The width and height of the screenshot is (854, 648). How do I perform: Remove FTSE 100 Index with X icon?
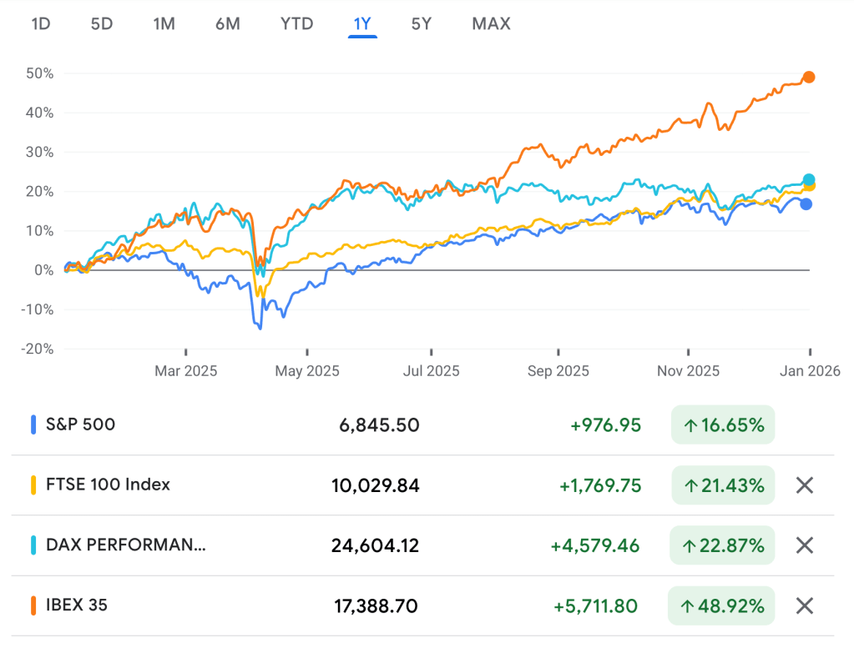(804, 485)
